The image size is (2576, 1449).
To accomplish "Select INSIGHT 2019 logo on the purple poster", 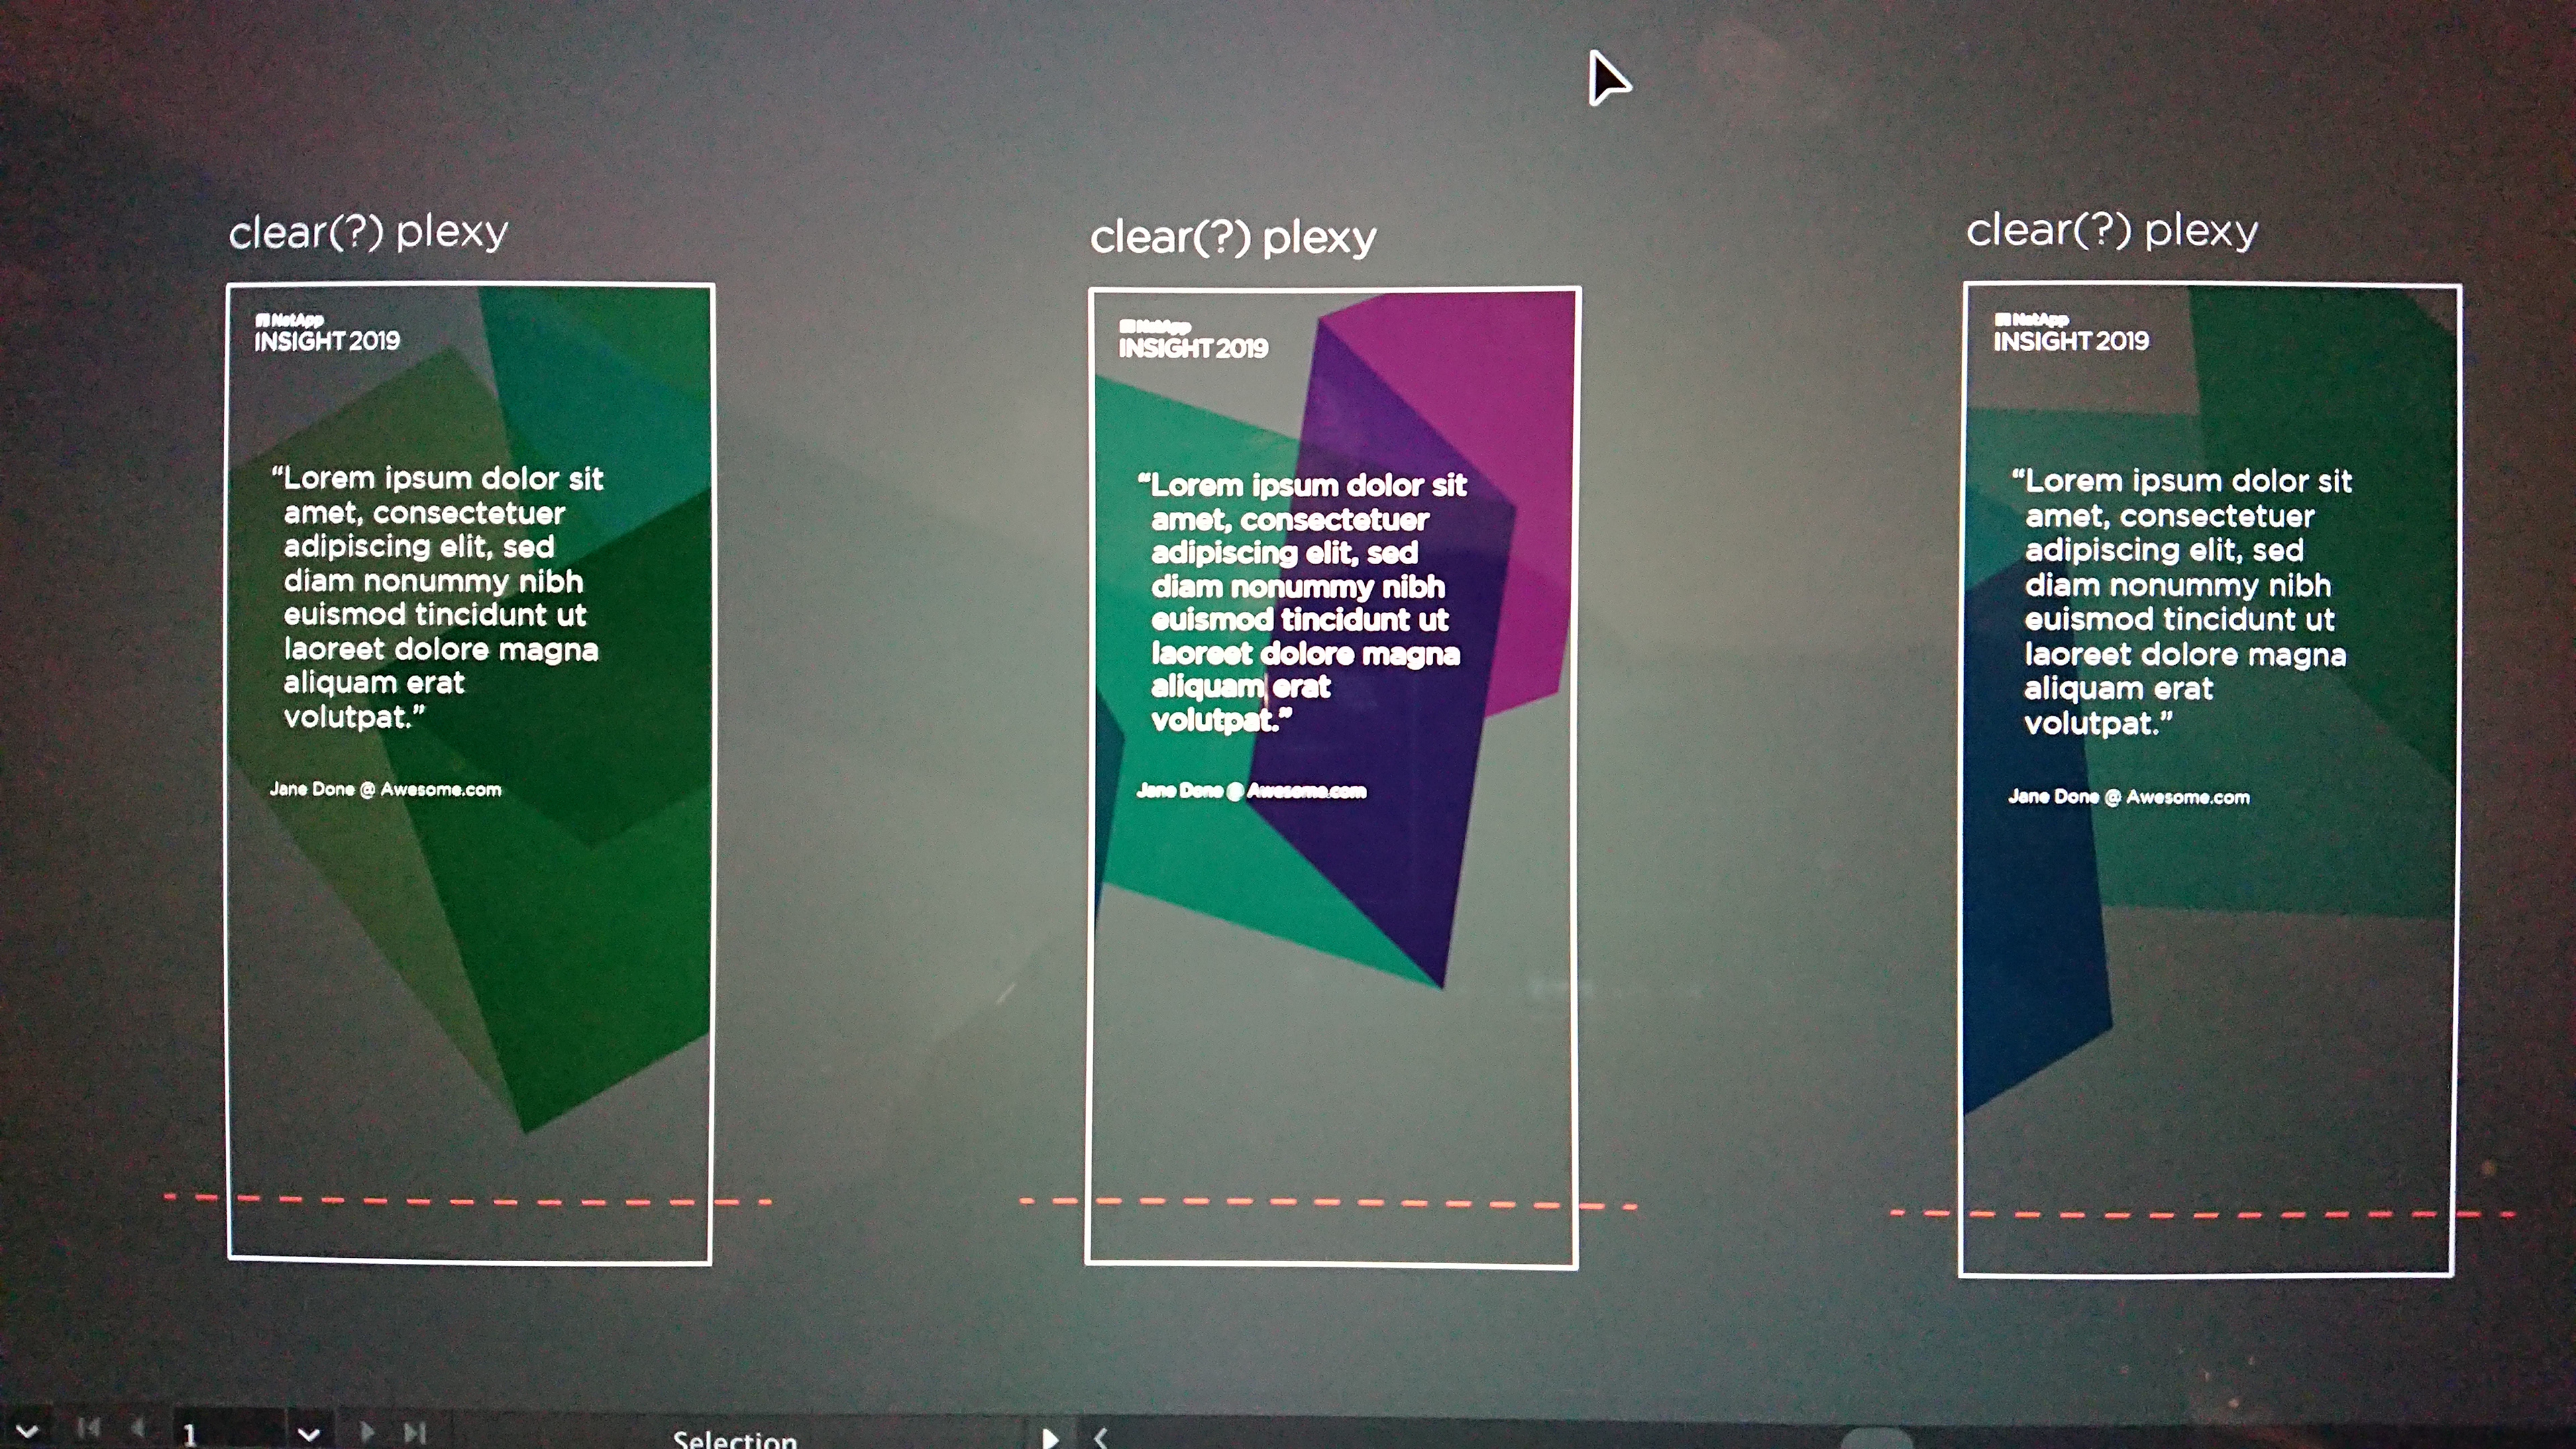I will pyautogui.click(x=1193, y=340).
